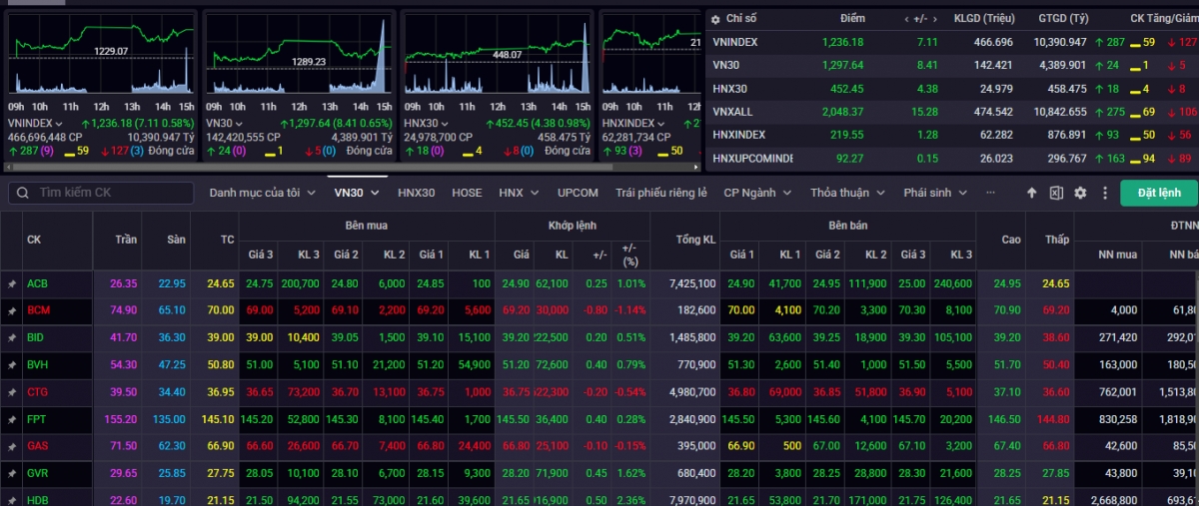The width and height of the screenshot is (1199, 506).
Task: Switch to the HOSE tab
Action: (467, 193)
